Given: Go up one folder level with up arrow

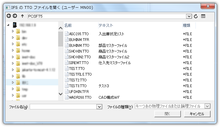Looking at the screenshot, I should (x=22, y=16).
